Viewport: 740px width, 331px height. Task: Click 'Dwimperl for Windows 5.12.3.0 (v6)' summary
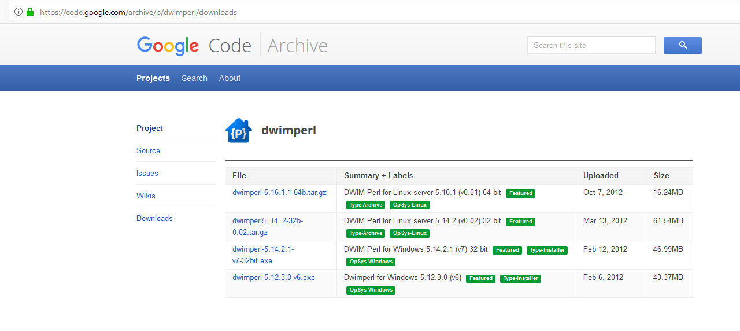(403, 277)
